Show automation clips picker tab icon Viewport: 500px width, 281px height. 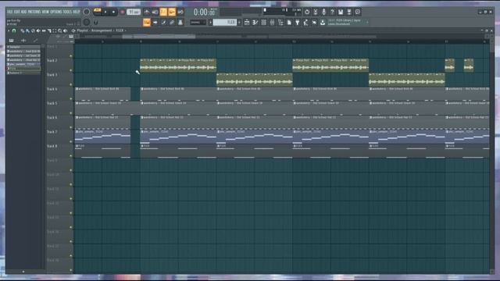coord(35,41)
